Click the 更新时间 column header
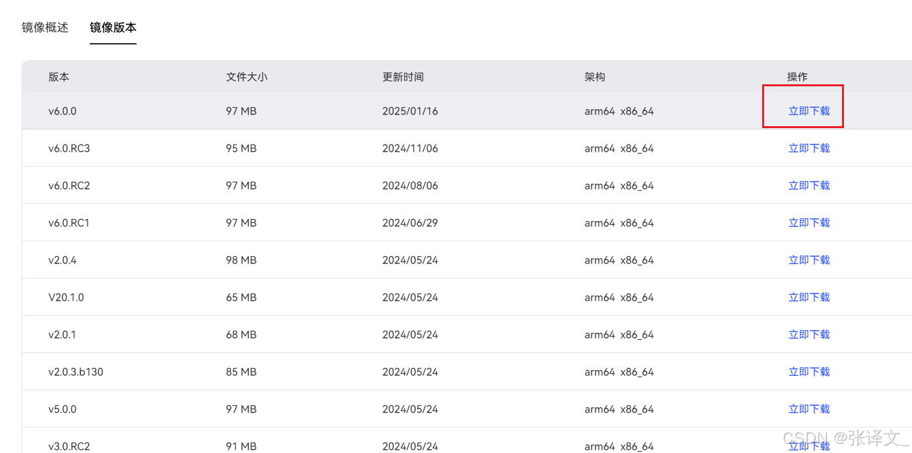Screen dimensions: 912x453 point(401,76)
